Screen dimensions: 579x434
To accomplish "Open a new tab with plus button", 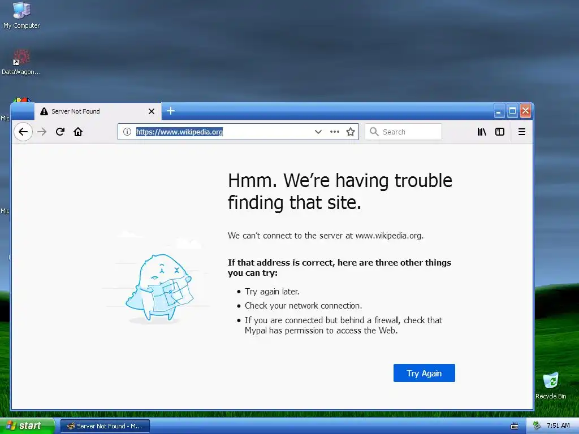I will pos(171,111).
